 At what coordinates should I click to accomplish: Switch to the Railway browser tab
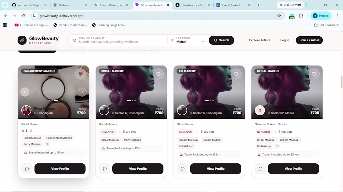70,5
